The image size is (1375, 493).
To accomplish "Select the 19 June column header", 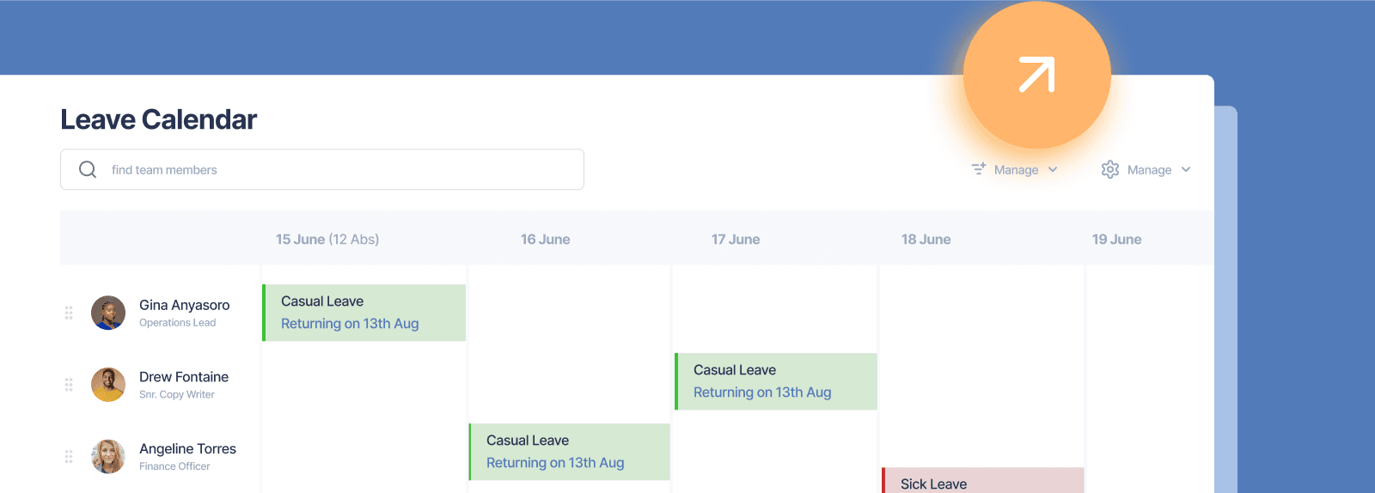I will (x=1116, y=240).
